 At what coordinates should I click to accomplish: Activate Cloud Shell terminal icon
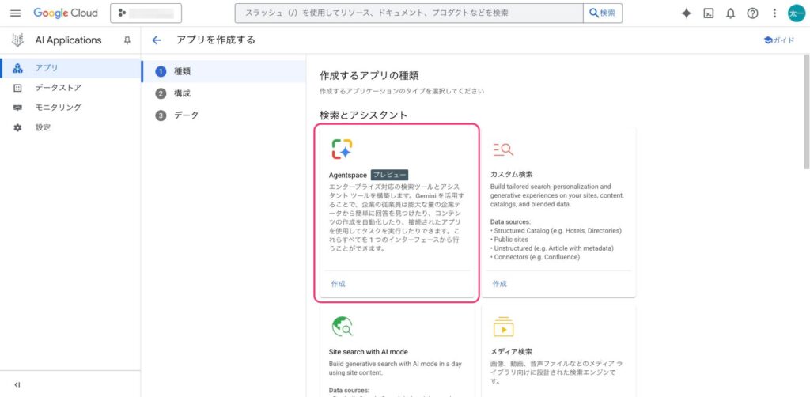(708, 13)
